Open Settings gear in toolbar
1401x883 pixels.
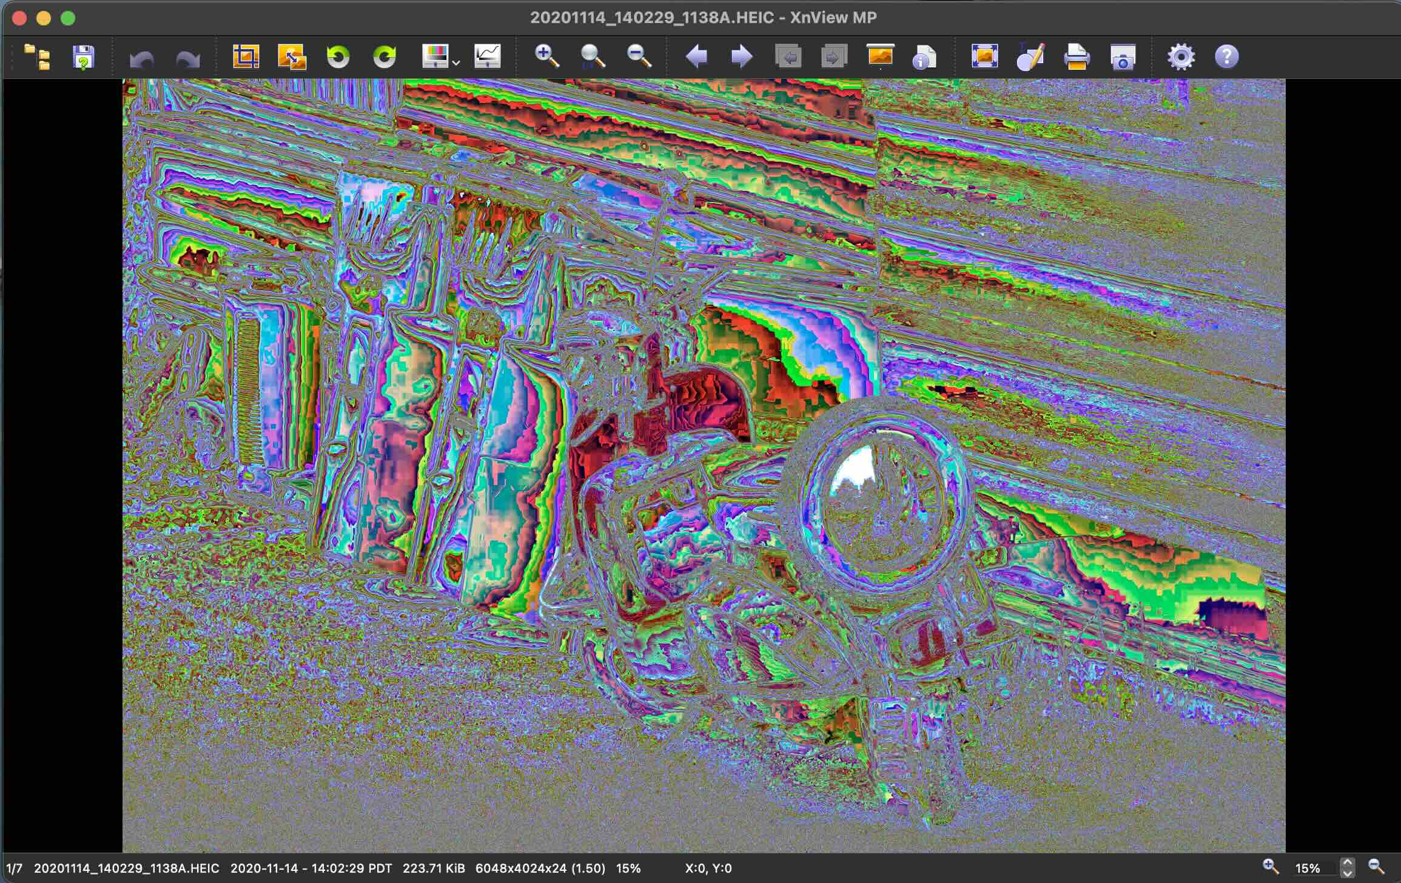click(1181, 57)
